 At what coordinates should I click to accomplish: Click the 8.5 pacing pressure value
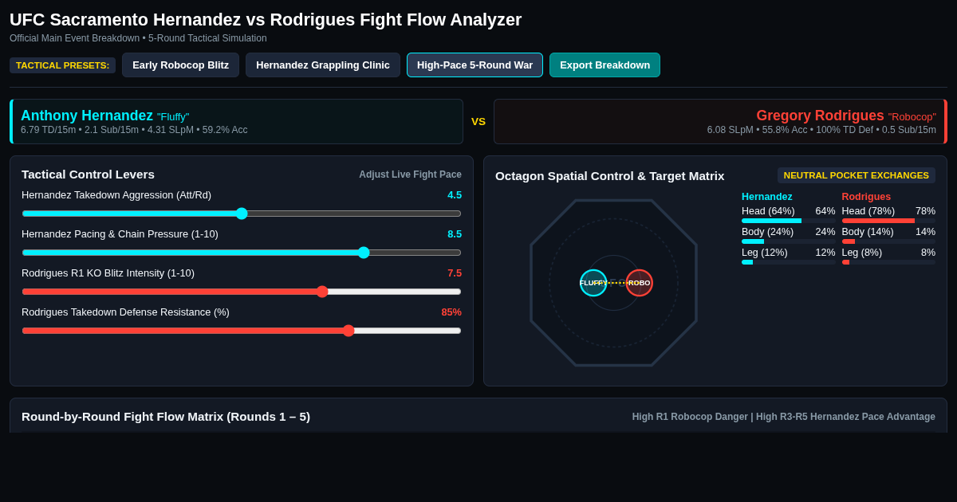[455, 234]
